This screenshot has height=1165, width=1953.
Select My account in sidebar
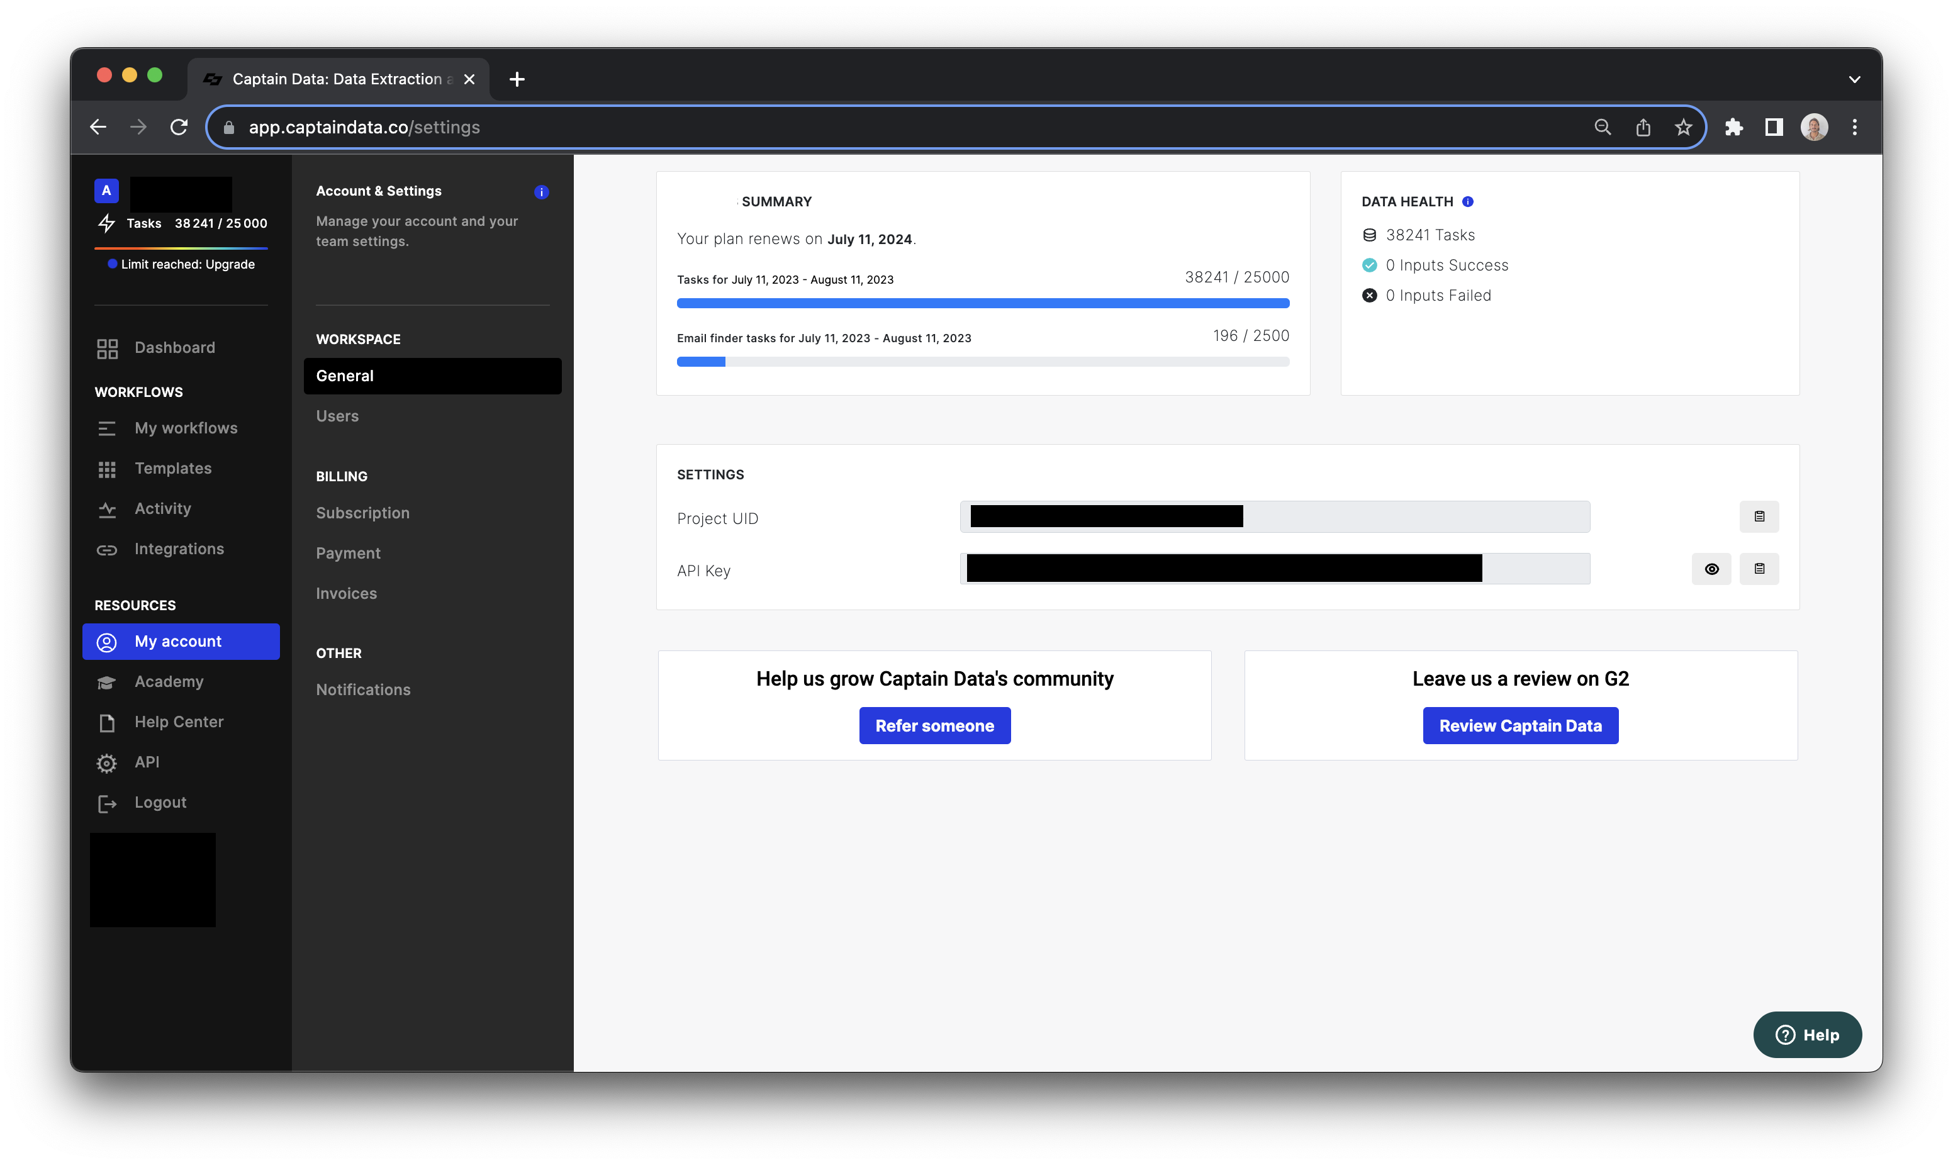click(x=181, y=642)
